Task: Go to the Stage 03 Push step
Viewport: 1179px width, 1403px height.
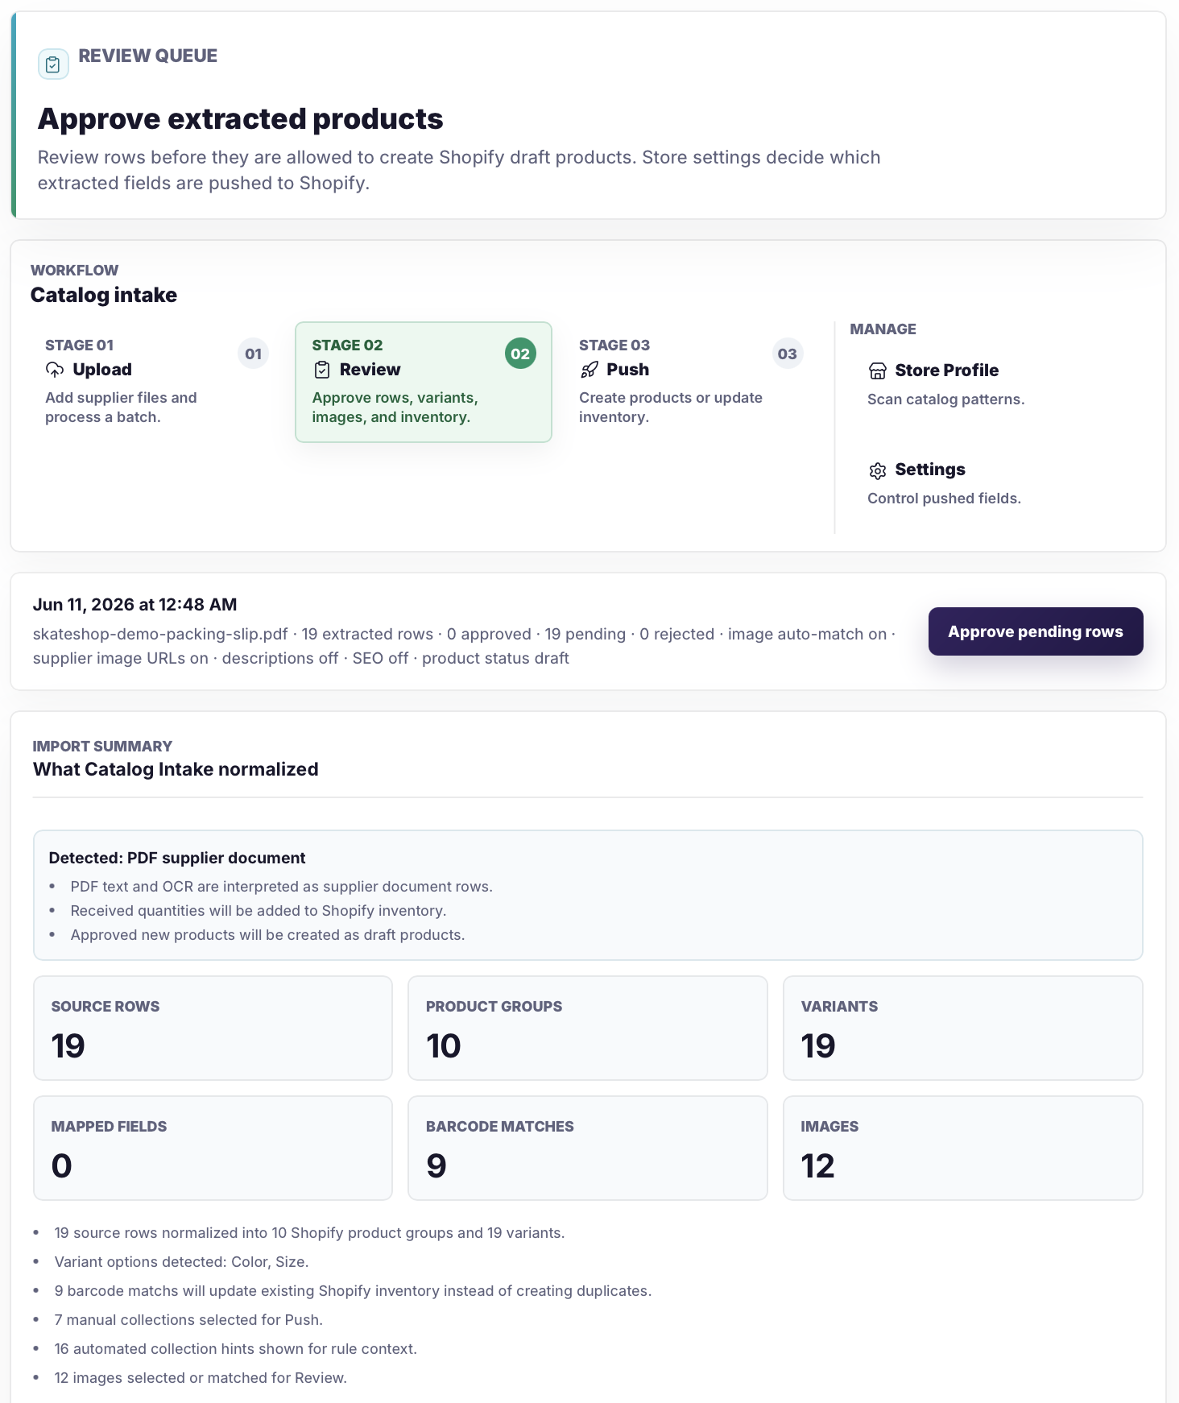Action: (691, 382)
